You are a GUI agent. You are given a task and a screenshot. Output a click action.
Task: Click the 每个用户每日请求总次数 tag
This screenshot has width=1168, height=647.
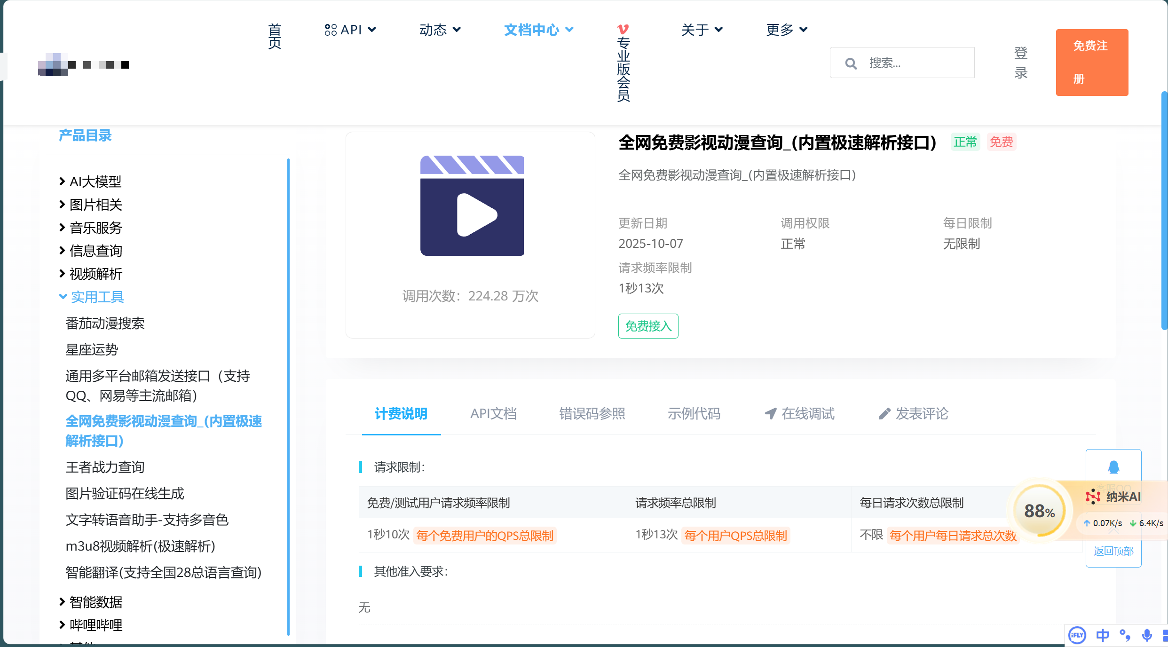(x=953, y=536)
